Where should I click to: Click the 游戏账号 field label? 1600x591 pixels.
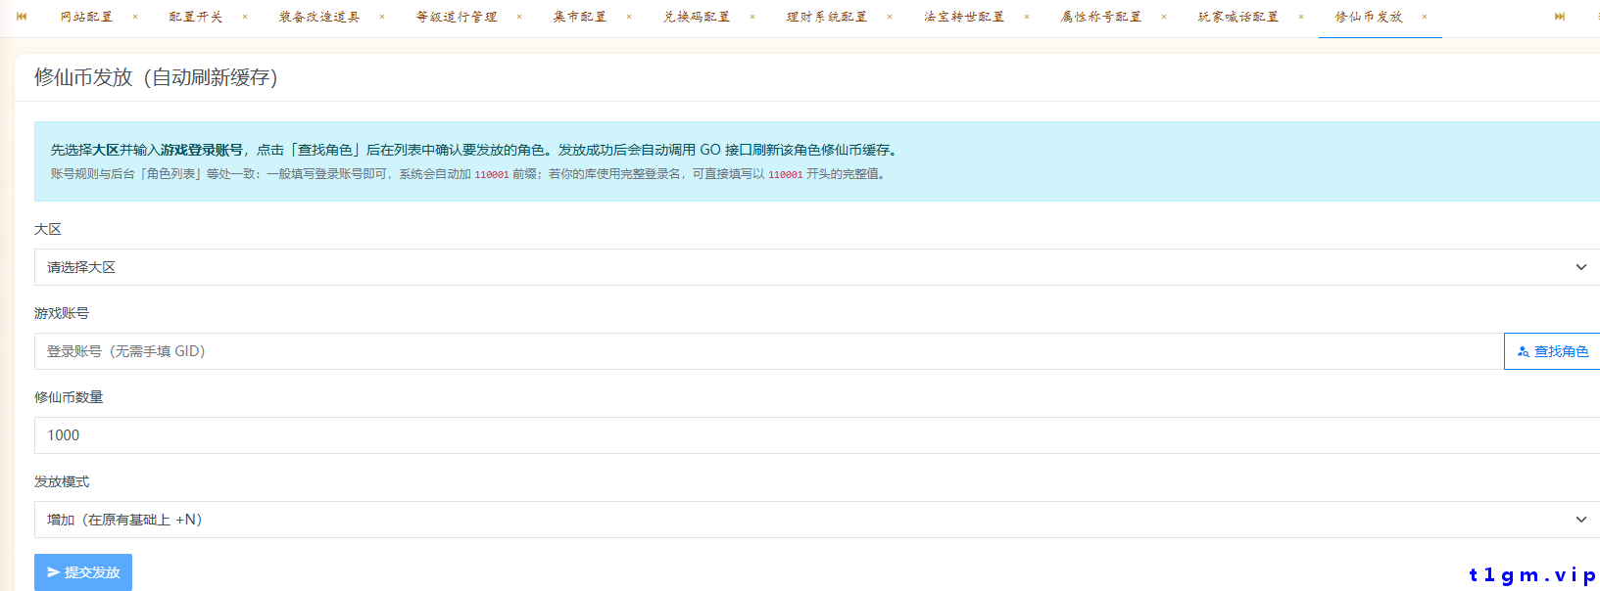tap(62, 313)
